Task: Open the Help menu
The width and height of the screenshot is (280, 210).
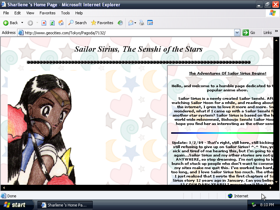Action: pyautogui.click(x=79, y=13)
